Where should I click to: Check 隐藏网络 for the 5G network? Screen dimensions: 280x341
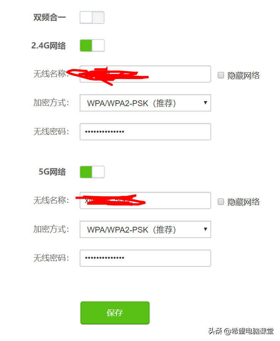pyautogui.click(x=221, y=202)
